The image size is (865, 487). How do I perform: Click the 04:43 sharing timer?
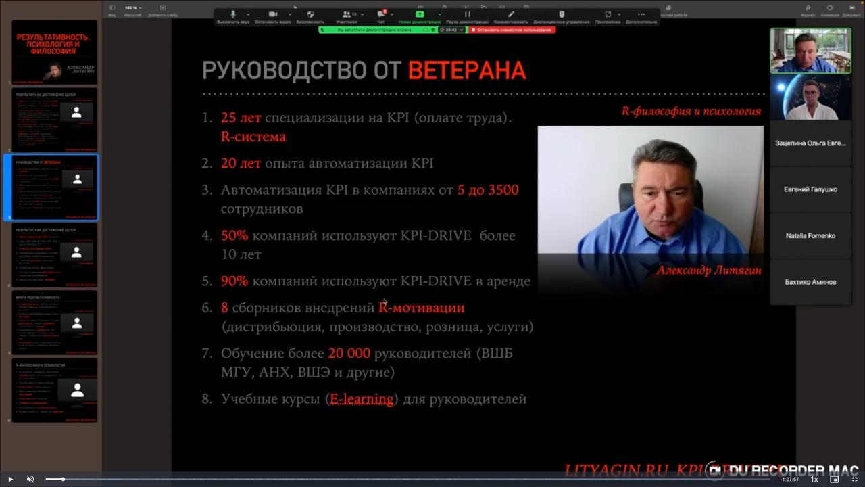[x=451, y=30]
